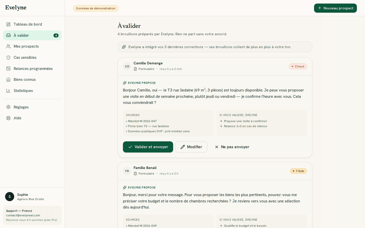
Task: Click Fiche bien T3 — rue Sedaine
Action: [148, 126]
